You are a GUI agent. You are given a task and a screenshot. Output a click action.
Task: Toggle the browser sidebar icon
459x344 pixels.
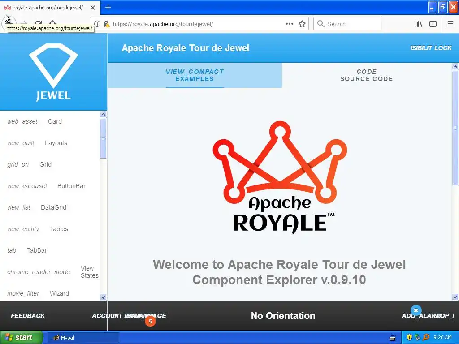[433, 24]
